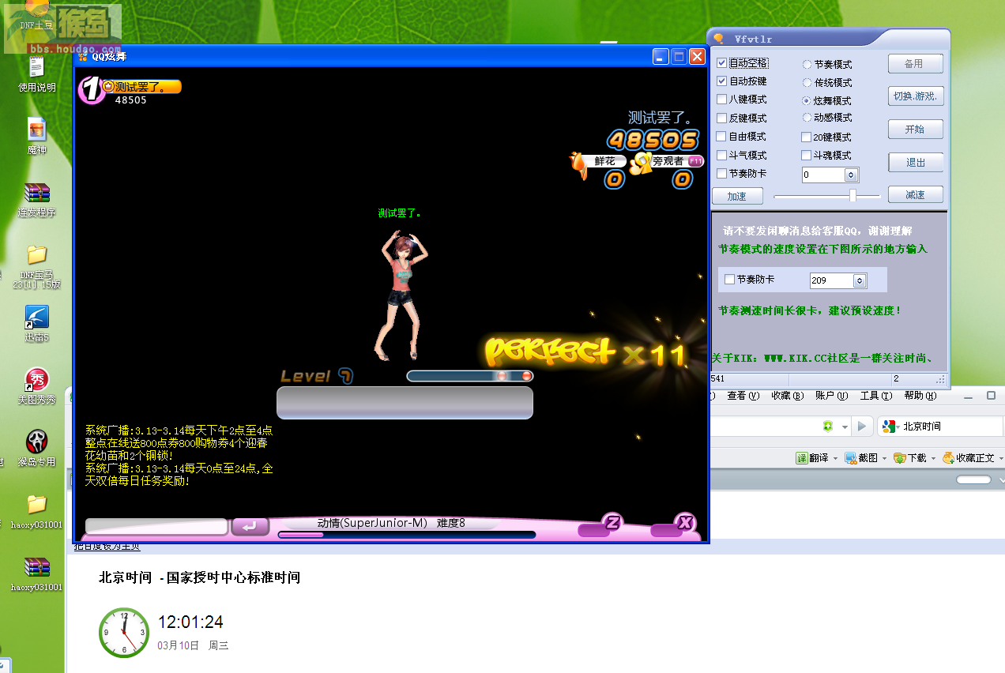
Task: Open the 收藏(B) menu
Action: [787, 396]
